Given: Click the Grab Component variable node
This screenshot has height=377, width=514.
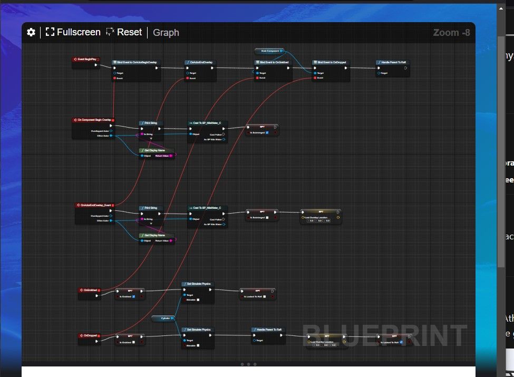Looking at the screenshot, I should click(x=269, y=51).
